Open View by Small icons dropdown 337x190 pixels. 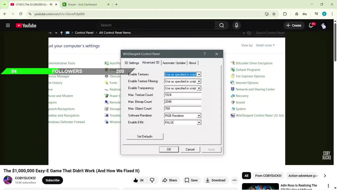point(265,45)
